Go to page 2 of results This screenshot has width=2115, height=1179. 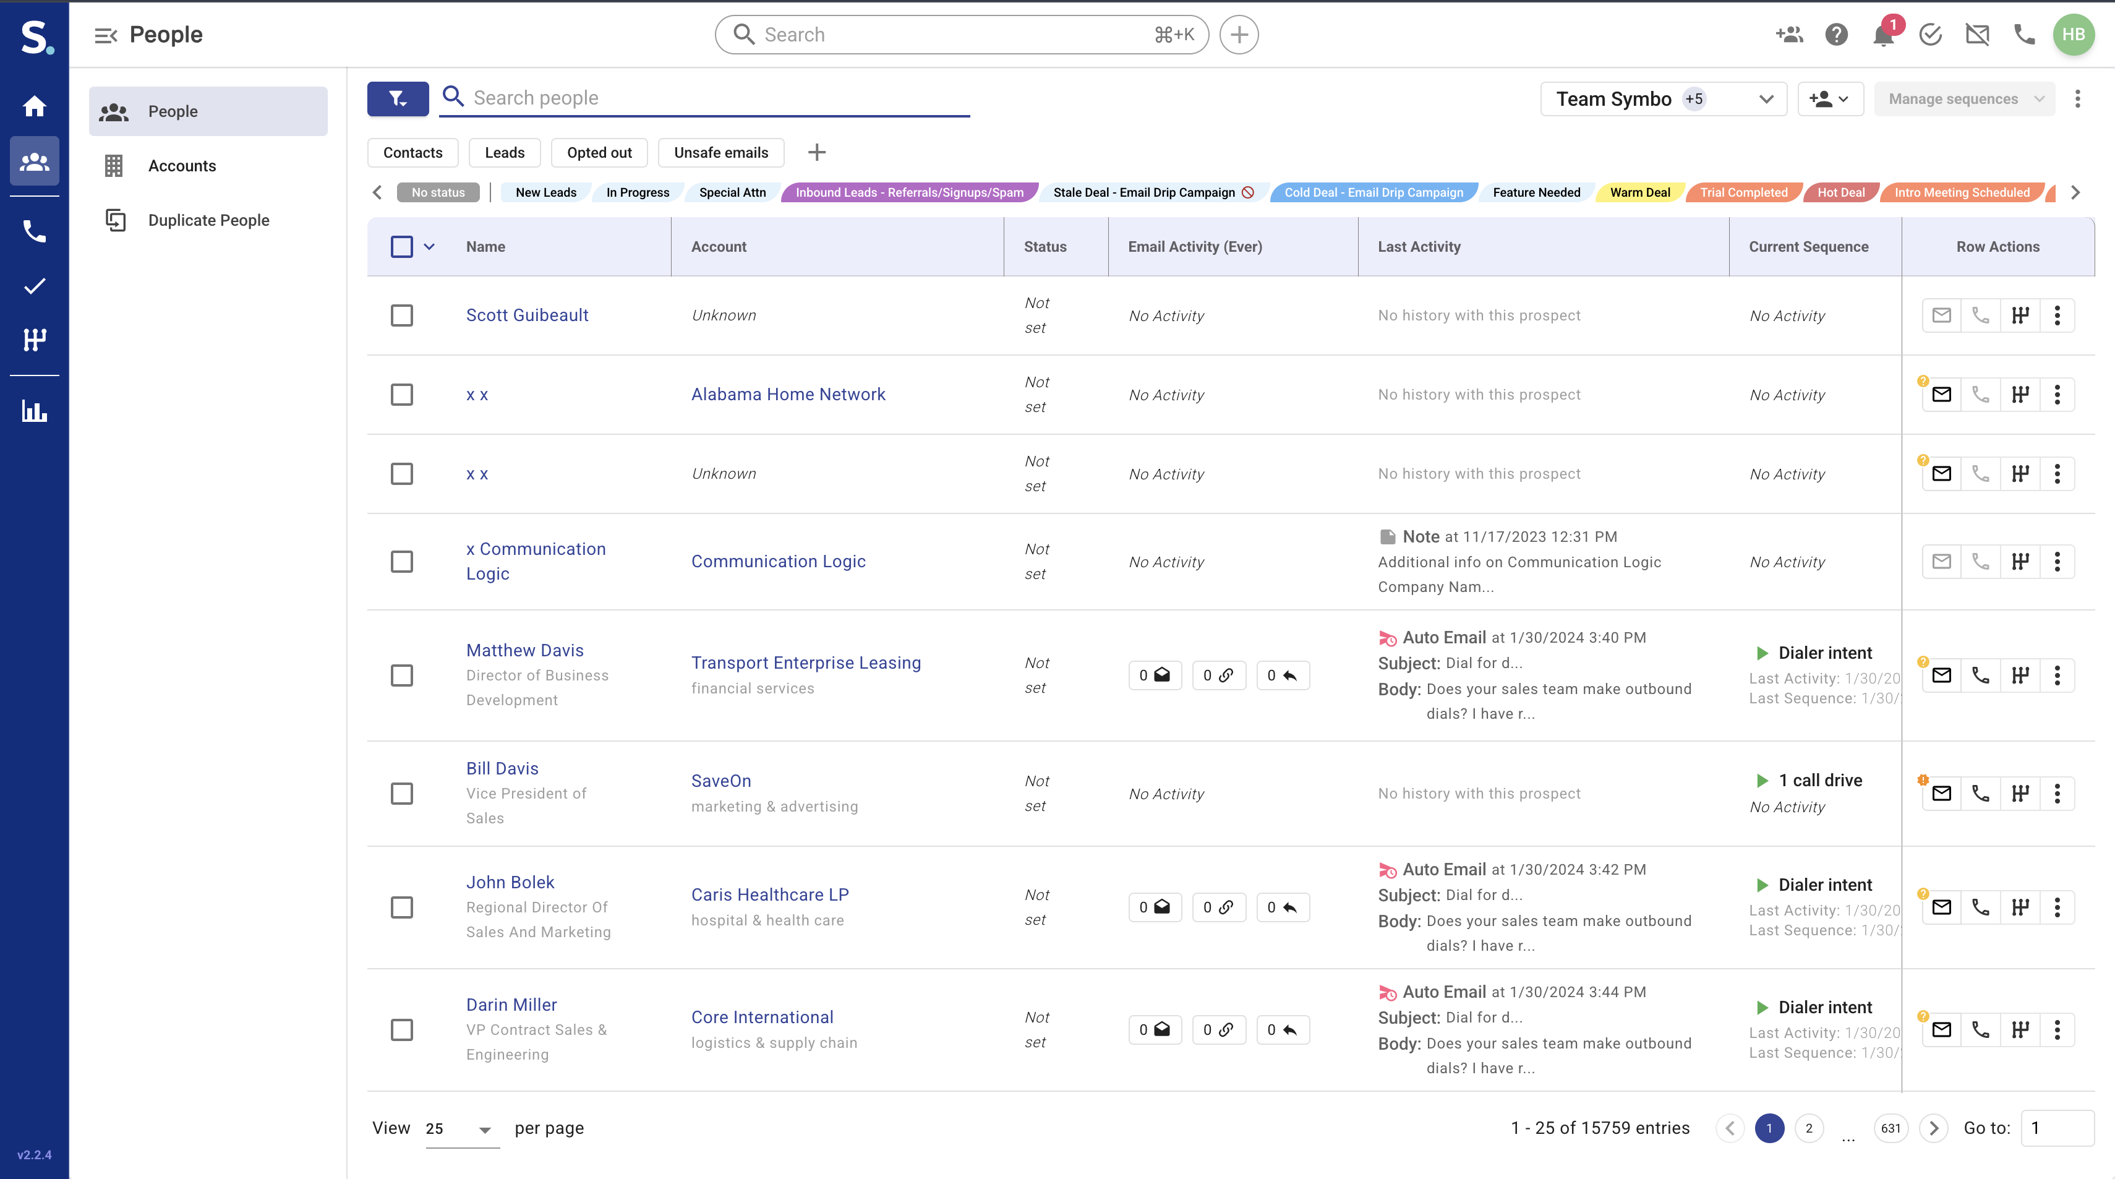[1809, 1128]
